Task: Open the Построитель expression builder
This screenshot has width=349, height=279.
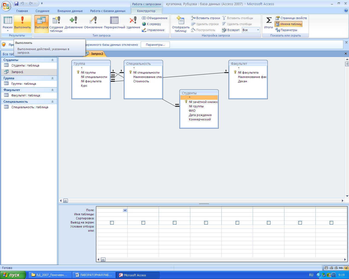Action: [x=203, y=30]
